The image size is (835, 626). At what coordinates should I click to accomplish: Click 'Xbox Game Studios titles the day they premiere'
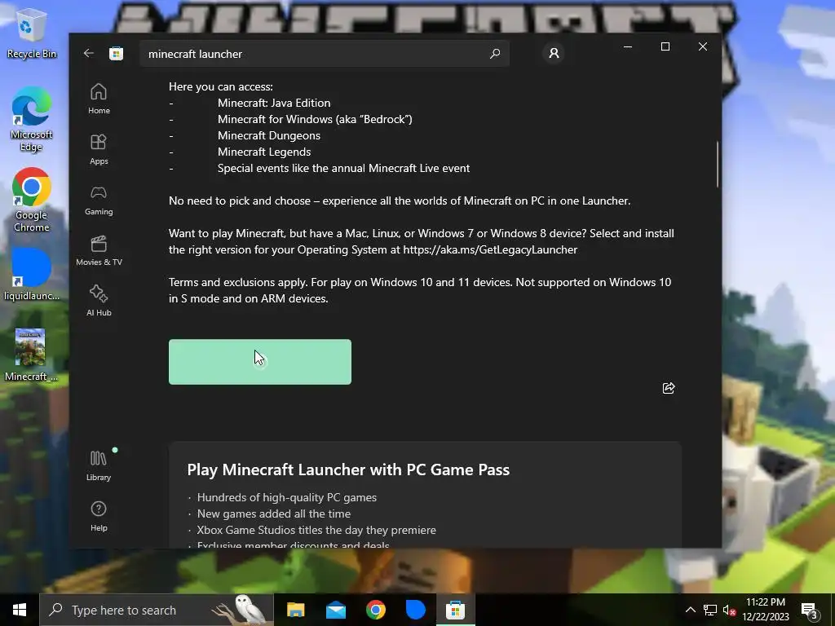coord(316,530)
